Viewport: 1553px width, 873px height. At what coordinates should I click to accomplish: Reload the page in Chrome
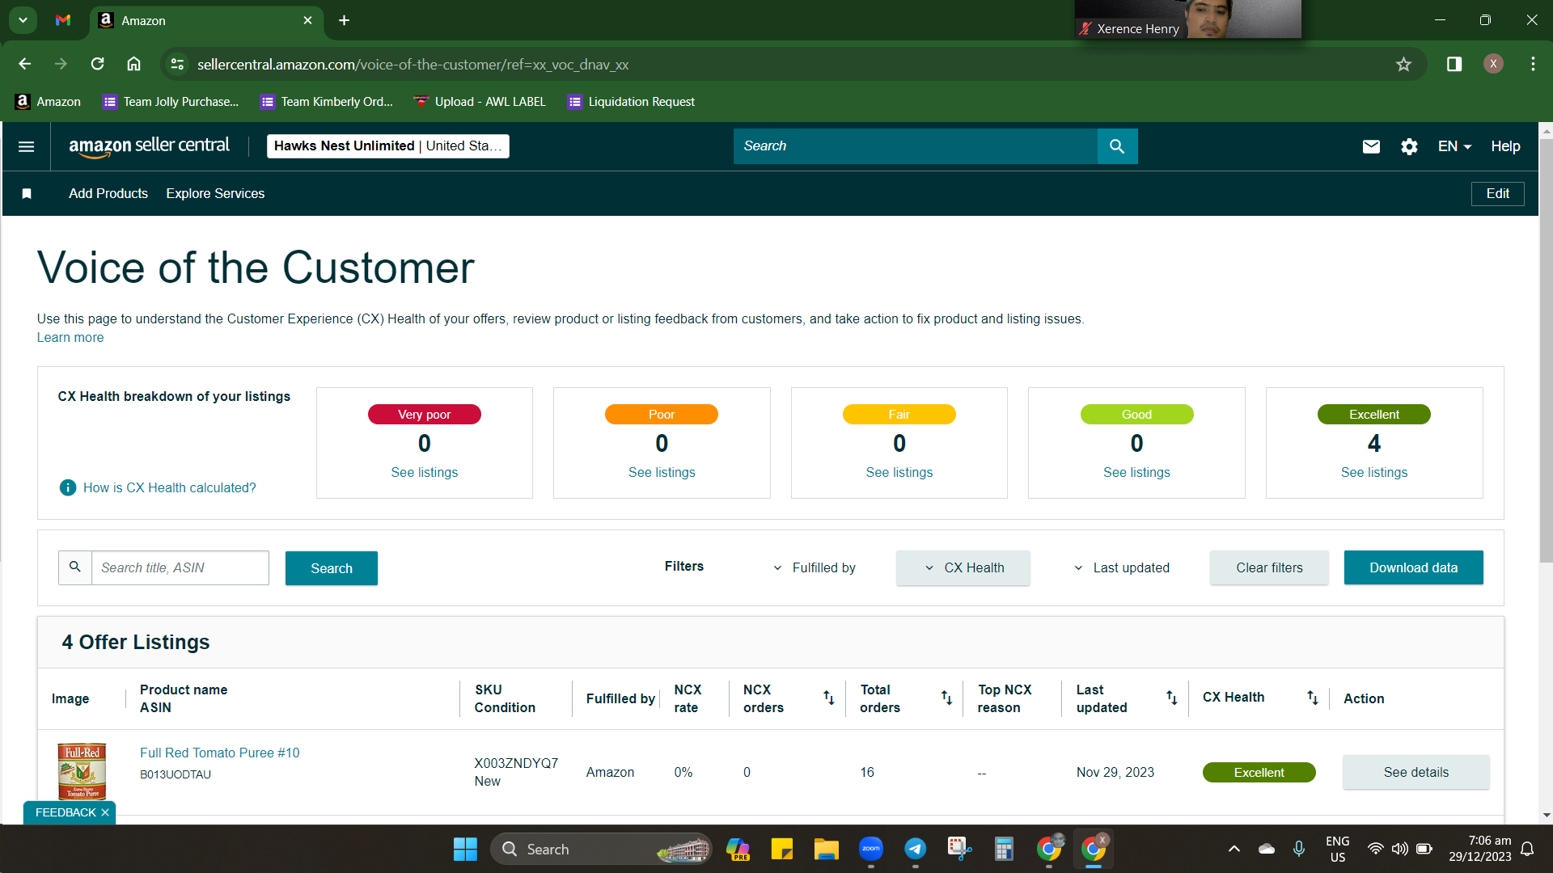97,64
